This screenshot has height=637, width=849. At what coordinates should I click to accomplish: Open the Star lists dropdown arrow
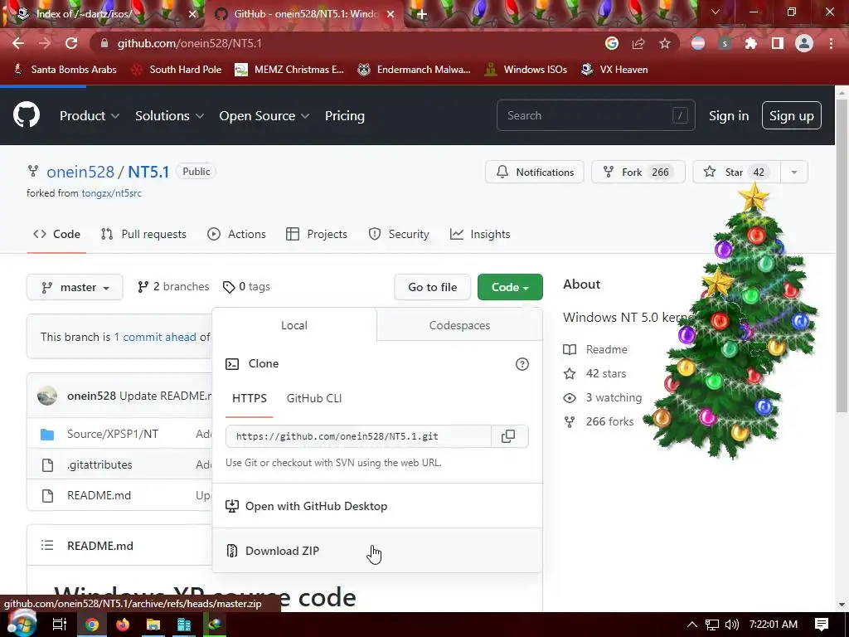pos(794,173)
